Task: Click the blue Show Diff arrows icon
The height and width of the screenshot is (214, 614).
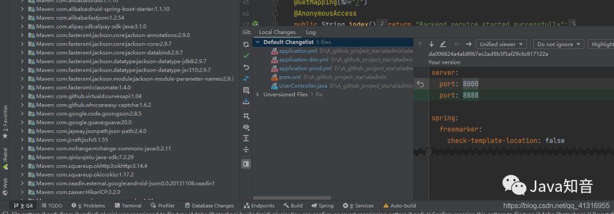Action: [x=246, y=79]
